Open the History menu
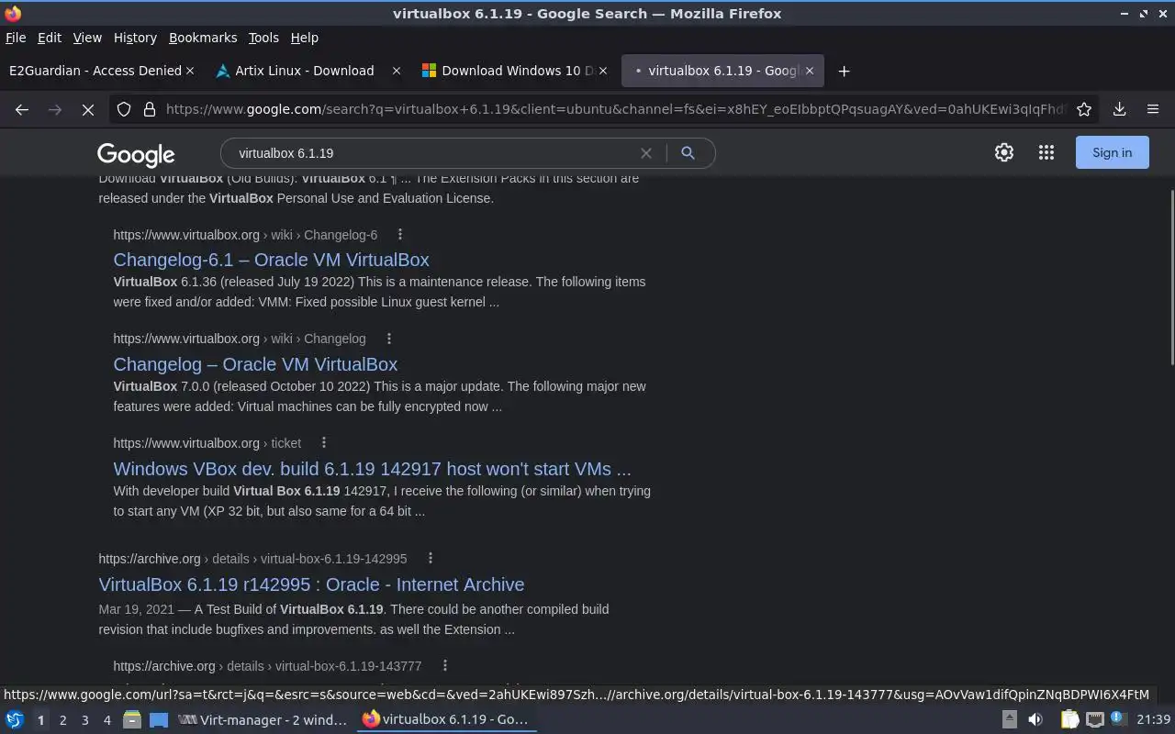Viewport: 1175px width, 734px height. [x=135, y=38]
